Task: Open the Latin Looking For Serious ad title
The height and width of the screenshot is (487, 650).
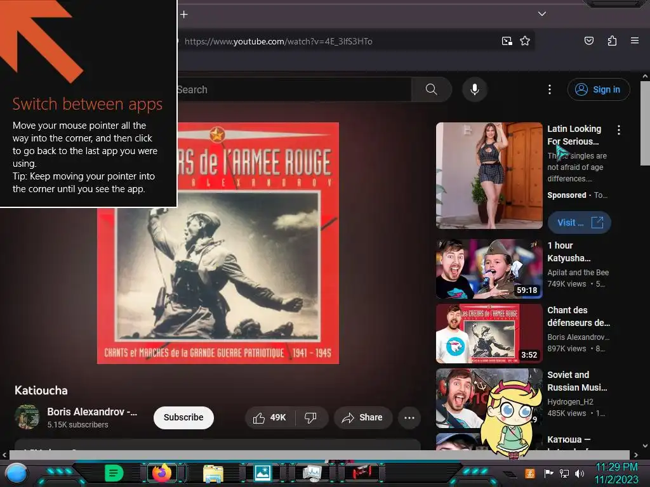Action: point(574,135)
